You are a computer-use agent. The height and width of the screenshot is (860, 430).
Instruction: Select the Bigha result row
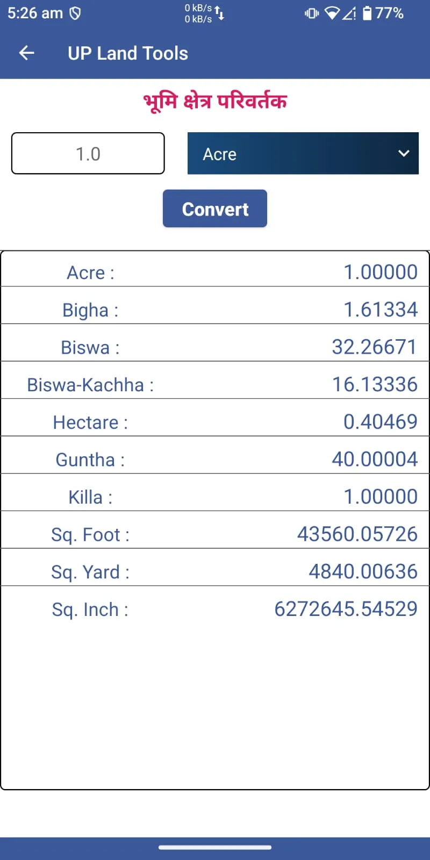(x=215, y=310)
